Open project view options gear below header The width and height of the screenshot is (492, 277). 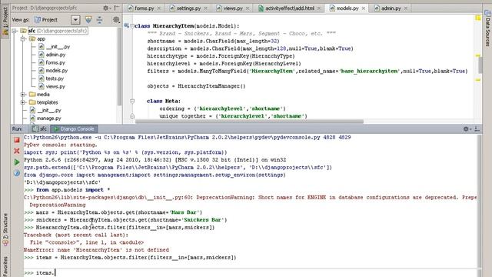pos(116,20)
